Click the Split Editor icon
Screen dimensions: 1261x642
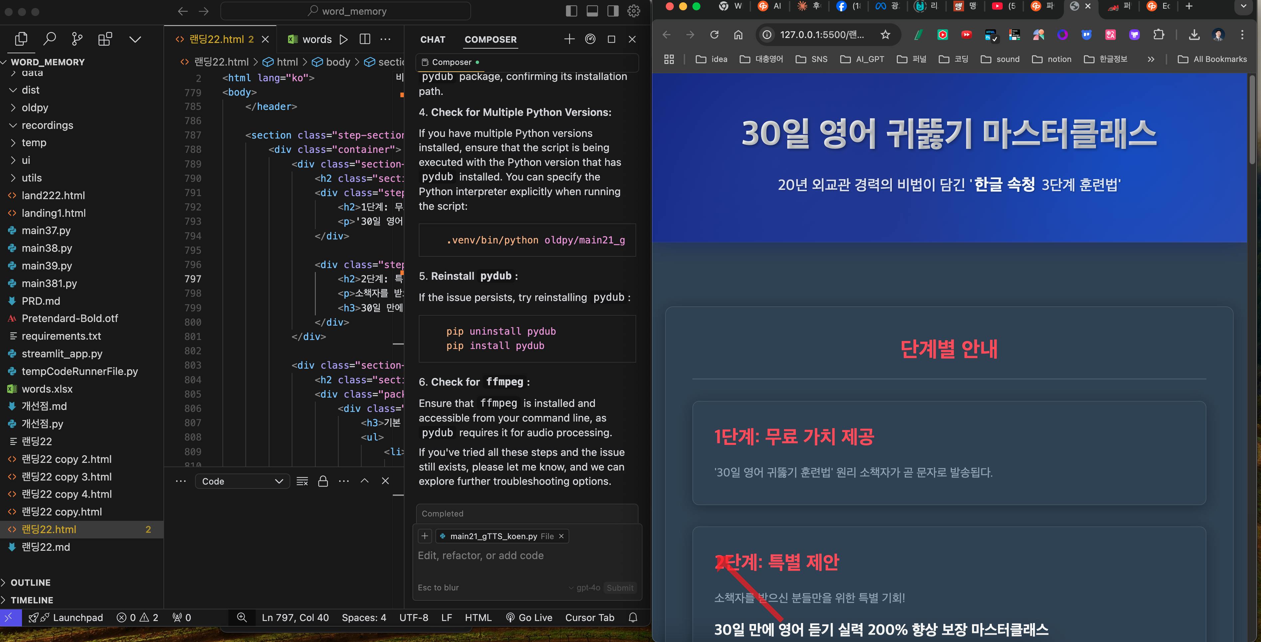tap(365, 39)
